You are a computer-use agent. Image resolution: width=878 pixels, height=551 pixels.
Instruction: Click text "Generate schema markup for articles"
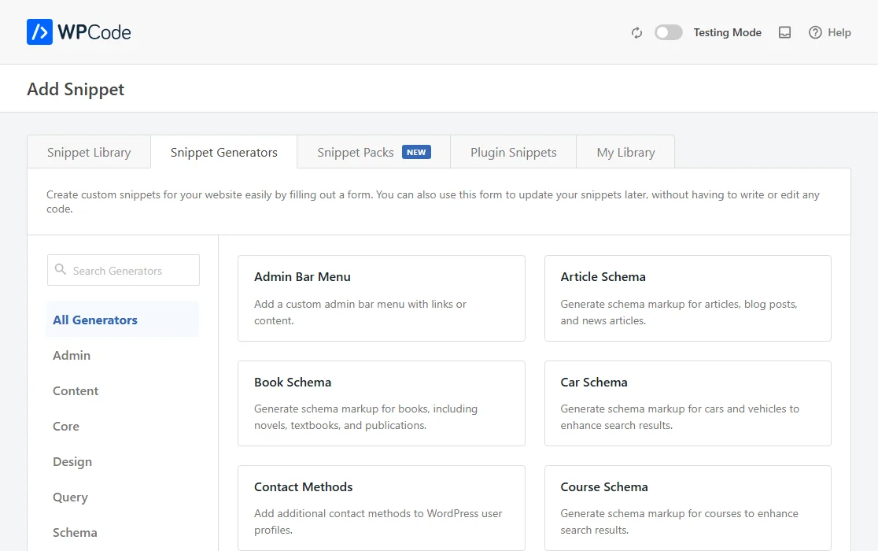(x=650, y=304)
